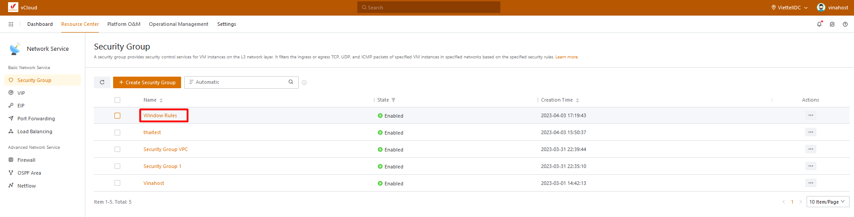Open the apps grid menu icon

11,24
